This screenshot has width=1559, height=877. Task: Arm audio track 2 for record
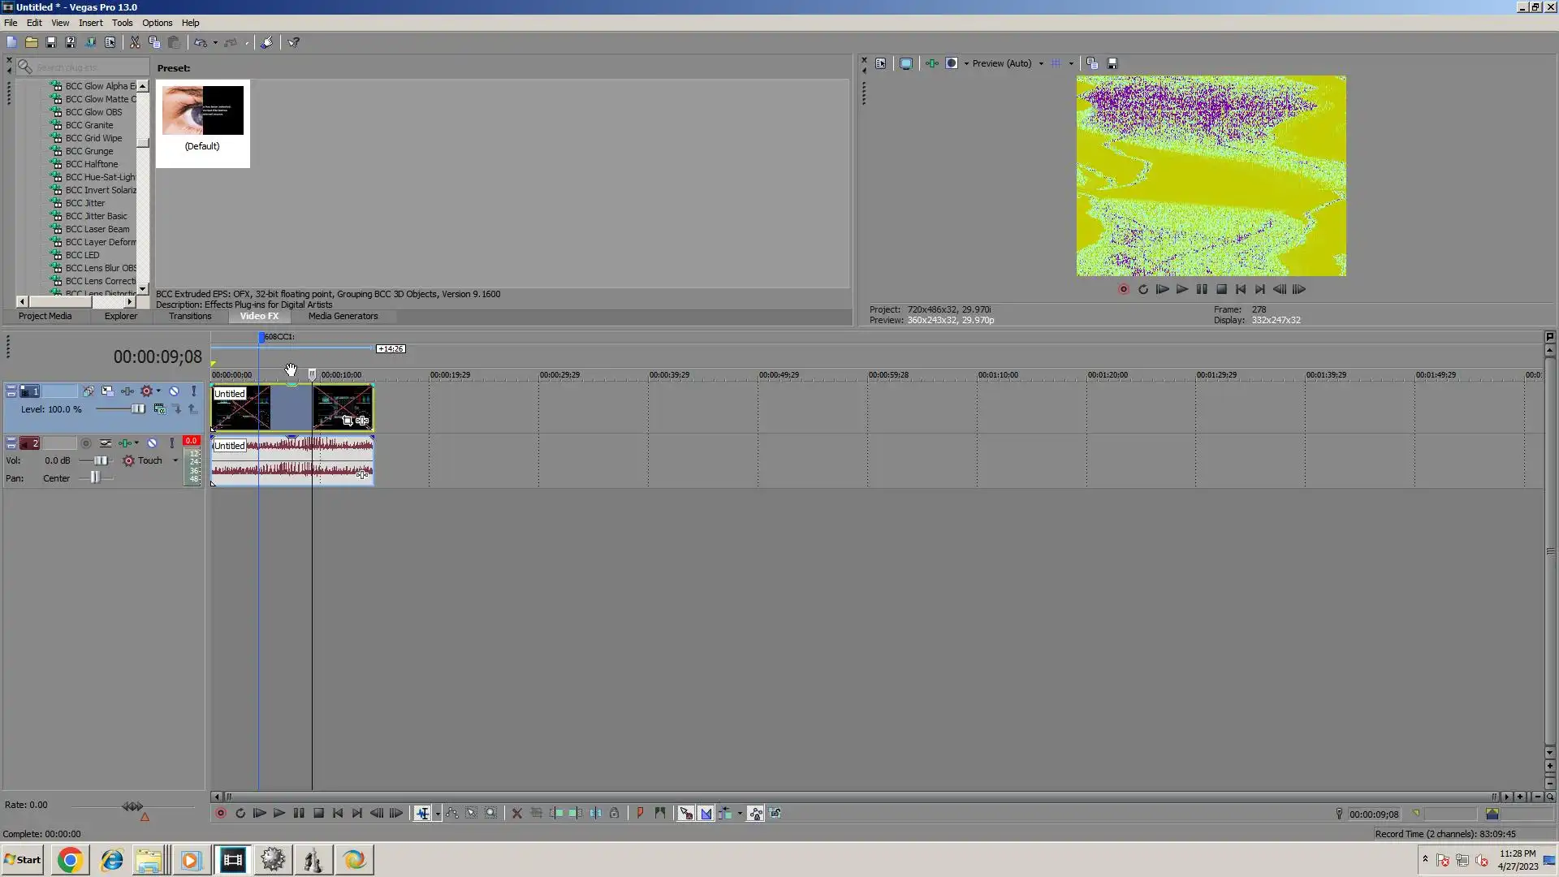(x=85, y=443)
